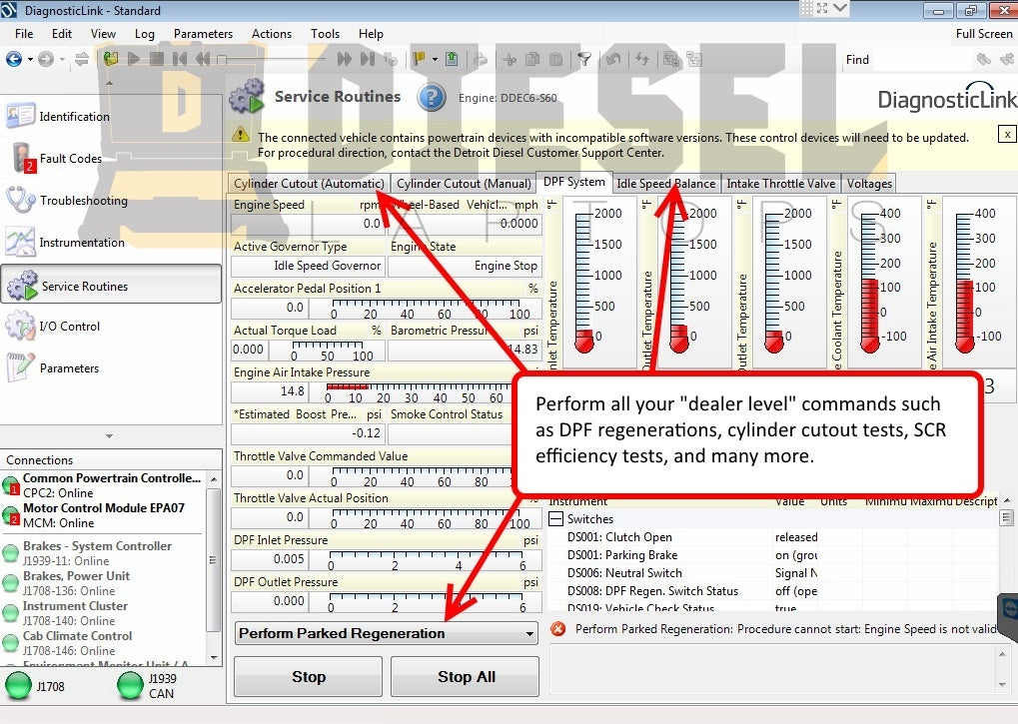Open the Actions menu
The height and width of the screenshot is (724, 1018).
coord(272,34)
